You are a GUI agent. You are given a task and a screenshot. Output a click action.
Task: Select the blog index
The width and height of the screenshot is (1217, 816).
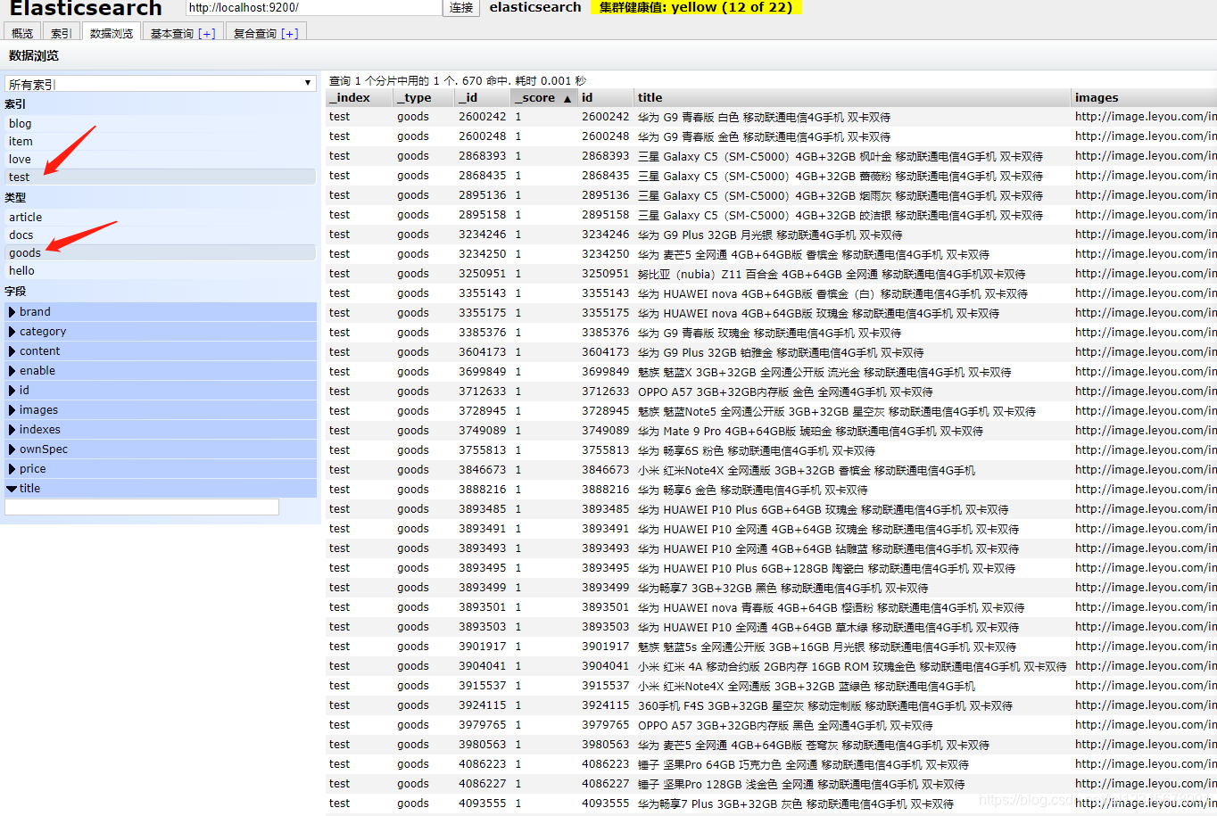tap(161, 124)
